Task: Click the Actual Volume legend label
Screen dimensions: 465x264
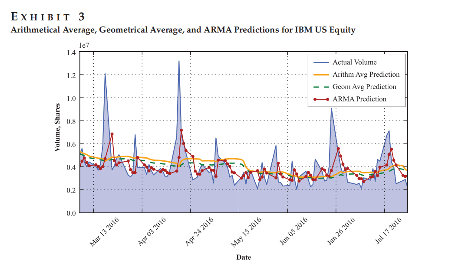Action: (354, 62)
